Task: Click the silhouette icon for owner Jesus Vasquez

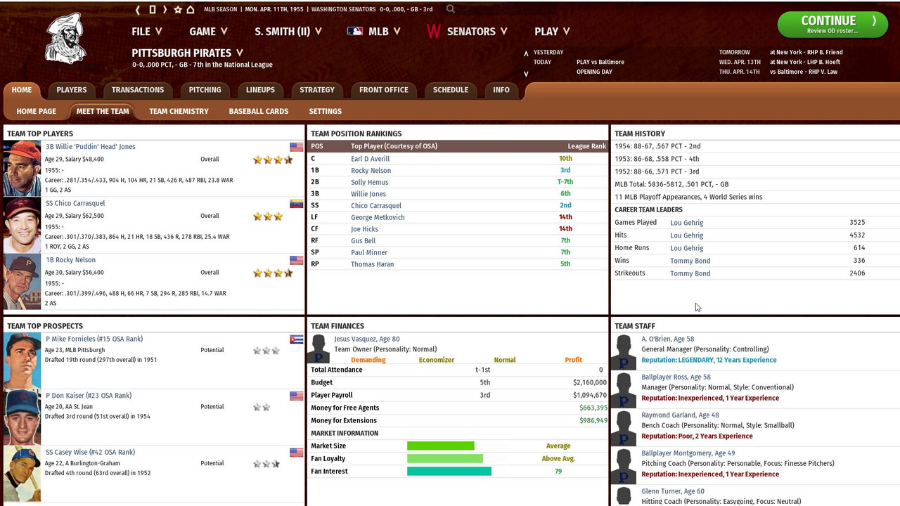Action: (319, 349)
